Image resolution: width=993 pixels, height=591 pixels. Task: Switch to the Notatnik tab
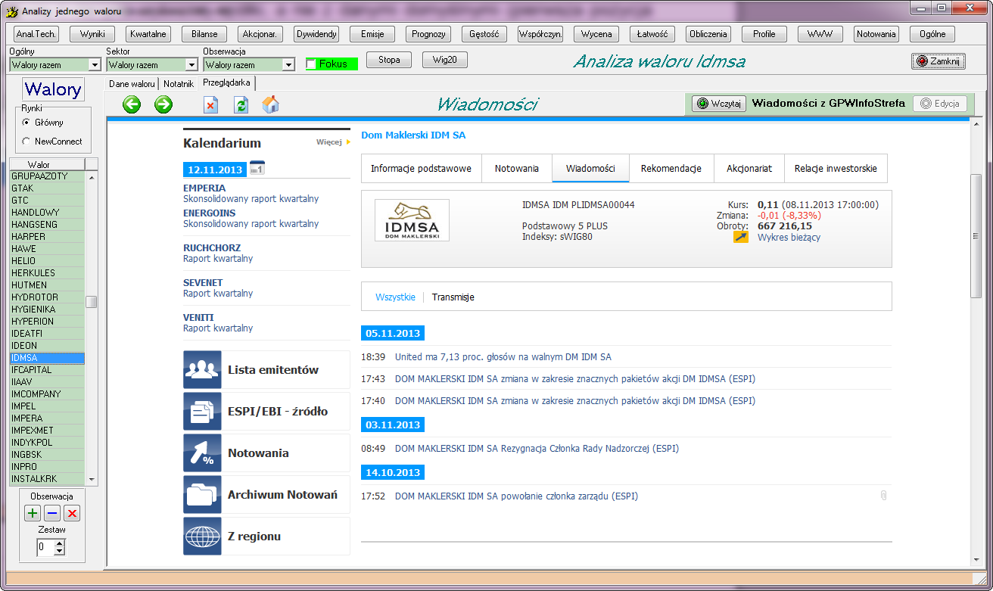pos(179,84)
